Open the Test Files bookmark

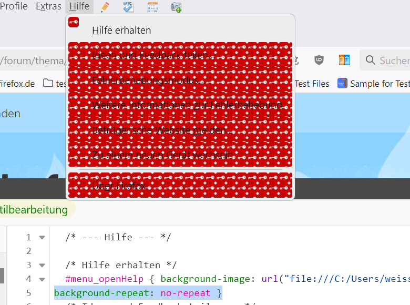(312, 83)
